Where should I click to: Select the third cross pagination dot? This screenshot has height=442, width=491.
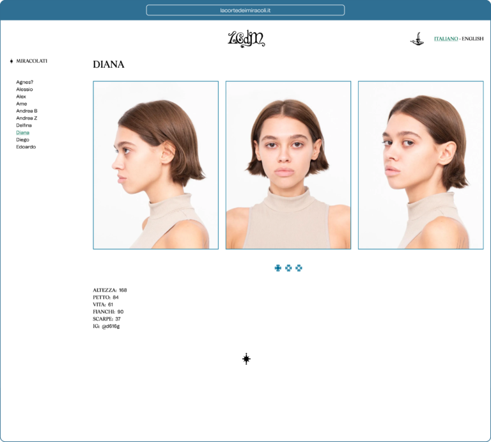click(x=299, y=268)
